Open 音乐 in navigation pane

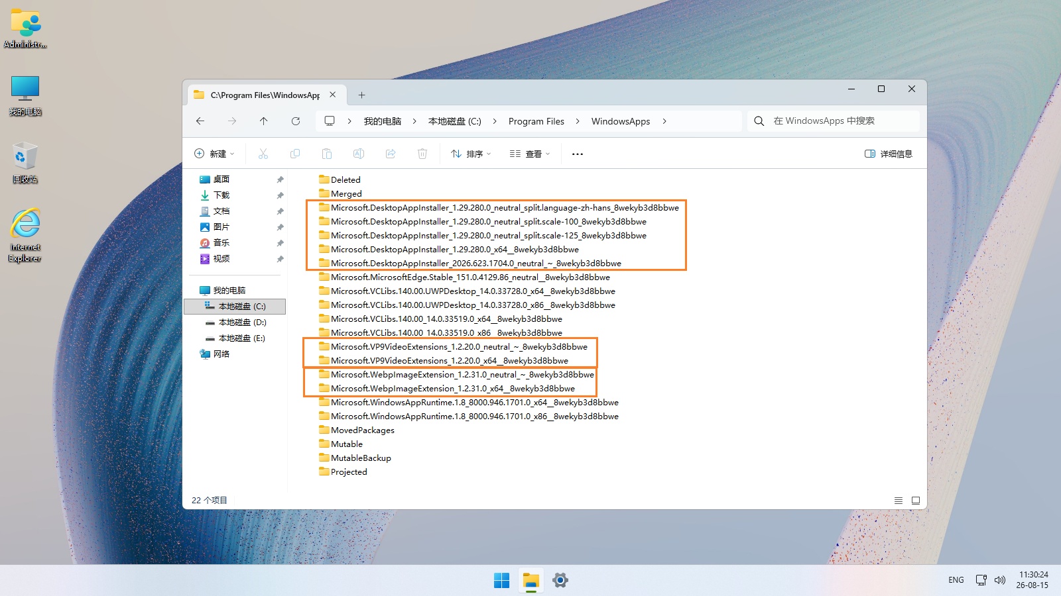pyautogui.click(x=221, y=243)
